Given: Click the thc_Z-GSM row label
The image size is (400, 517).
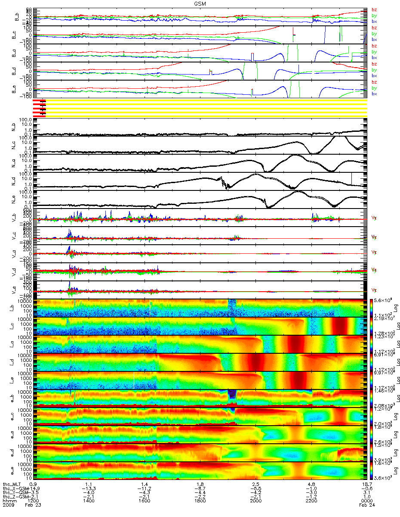Looking at the screenshot, I should pos(15,497).
